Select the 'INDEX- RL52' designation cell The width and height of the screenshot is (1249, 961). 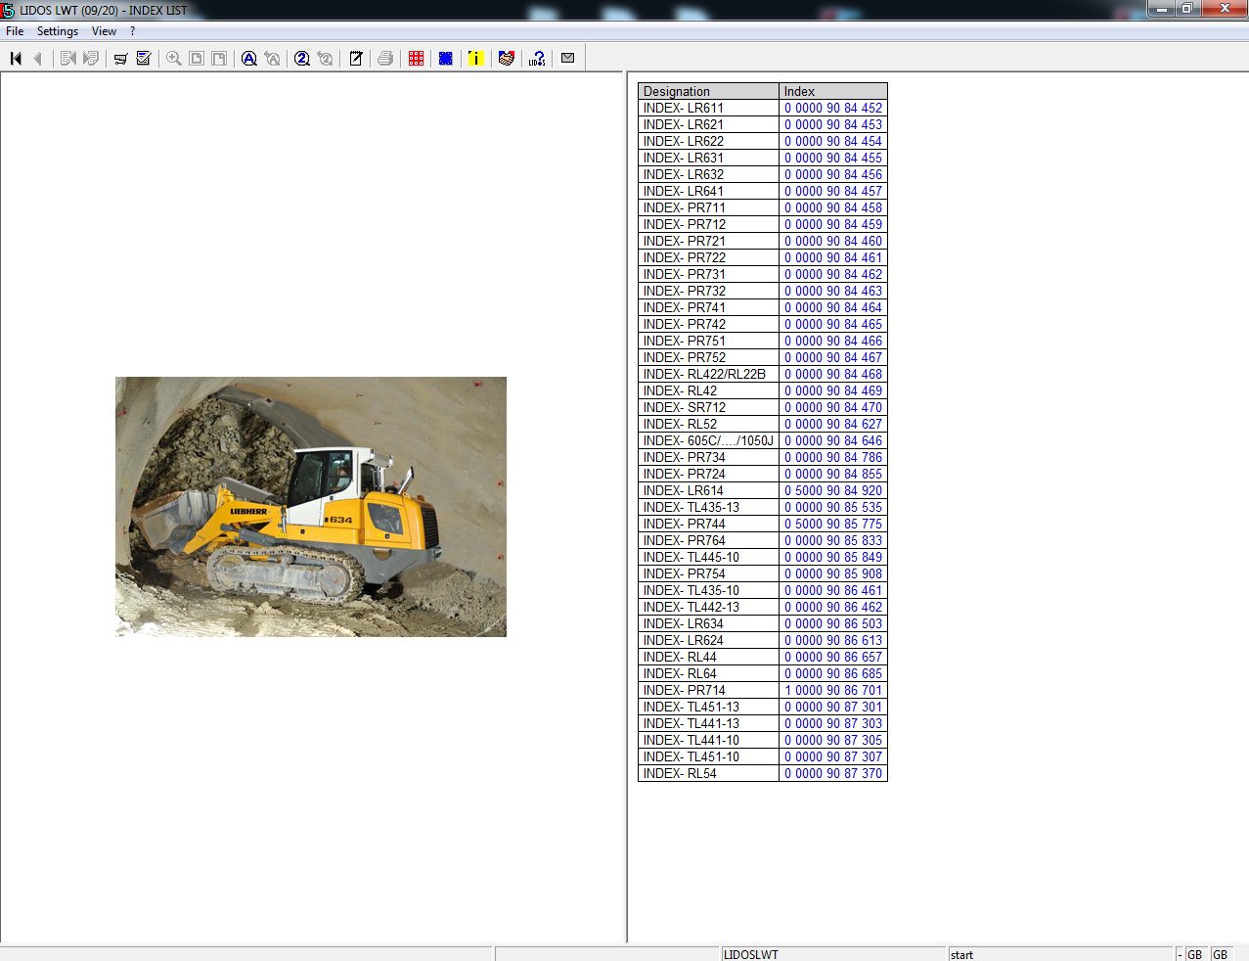click(709, 424)
